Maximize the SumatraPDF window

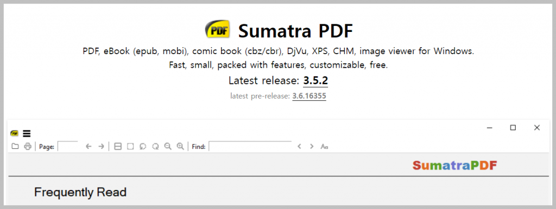513,128
